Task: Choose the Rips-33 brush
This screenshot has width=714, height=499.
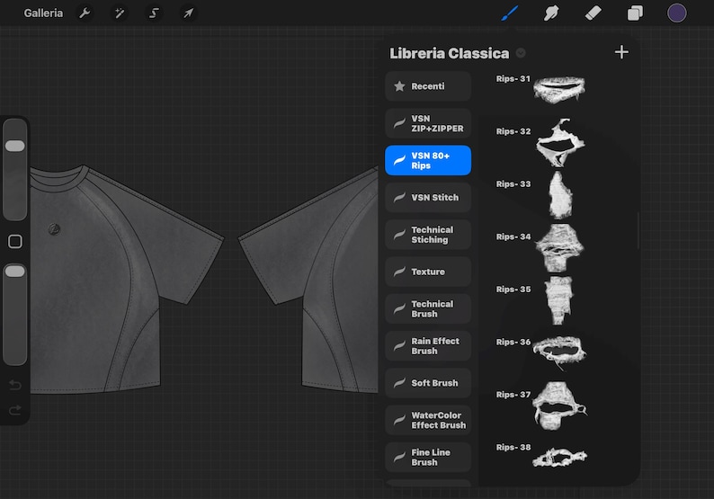Action: (558, 194)
